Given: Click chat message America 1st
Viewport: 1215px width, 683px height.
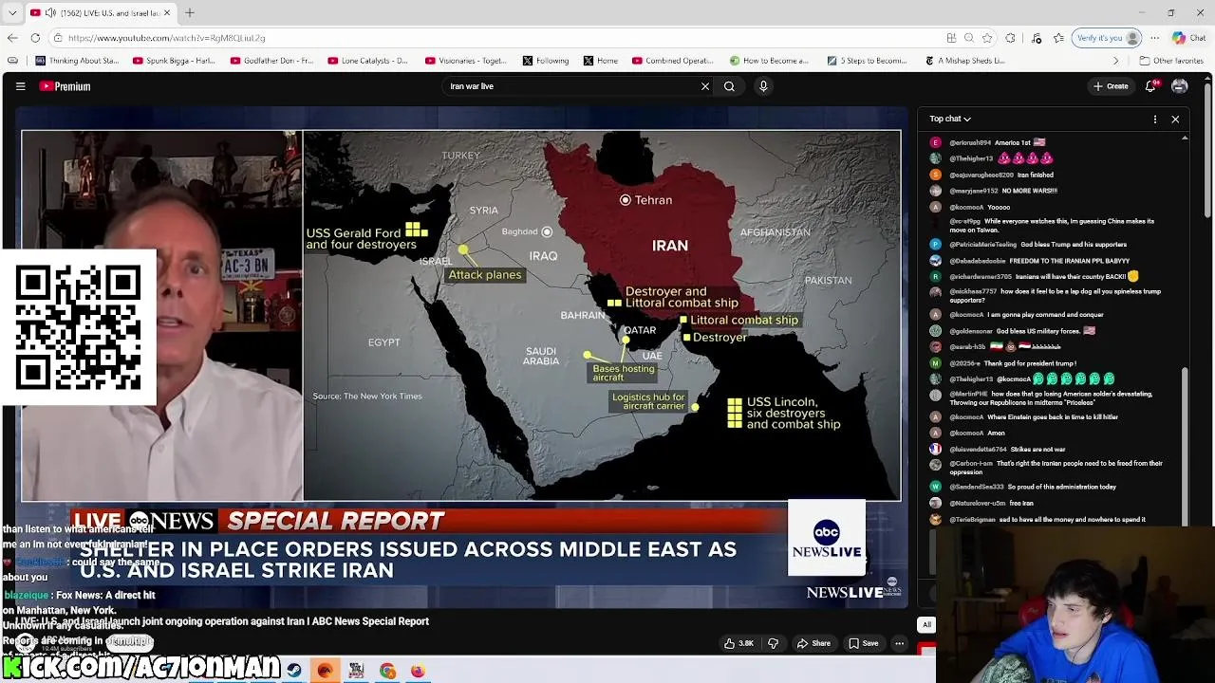Looking at the screenshot, I should tap(1019, 142).
